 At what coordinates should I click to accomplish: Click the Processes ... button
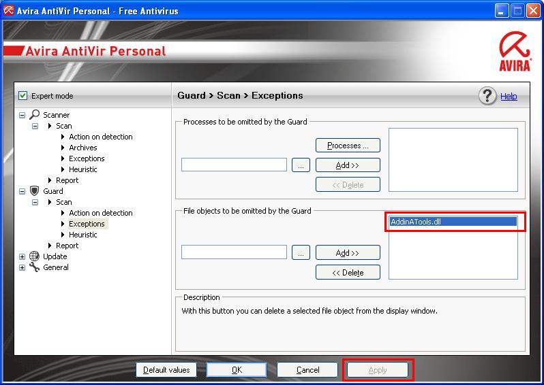tap(348, 146)
